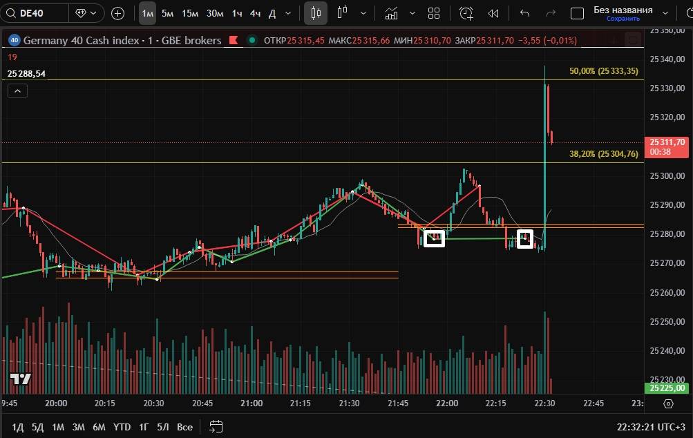Image resolution: width=693 pixels, height=438 pixels.
Task: Expand the timeframe list dropdown arrow
Action: [x=289, y=13]
